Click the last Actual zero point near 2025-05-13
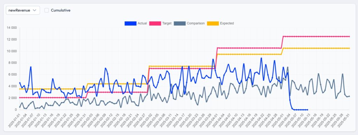Screen dimensions: 358x135 (307, 110)
